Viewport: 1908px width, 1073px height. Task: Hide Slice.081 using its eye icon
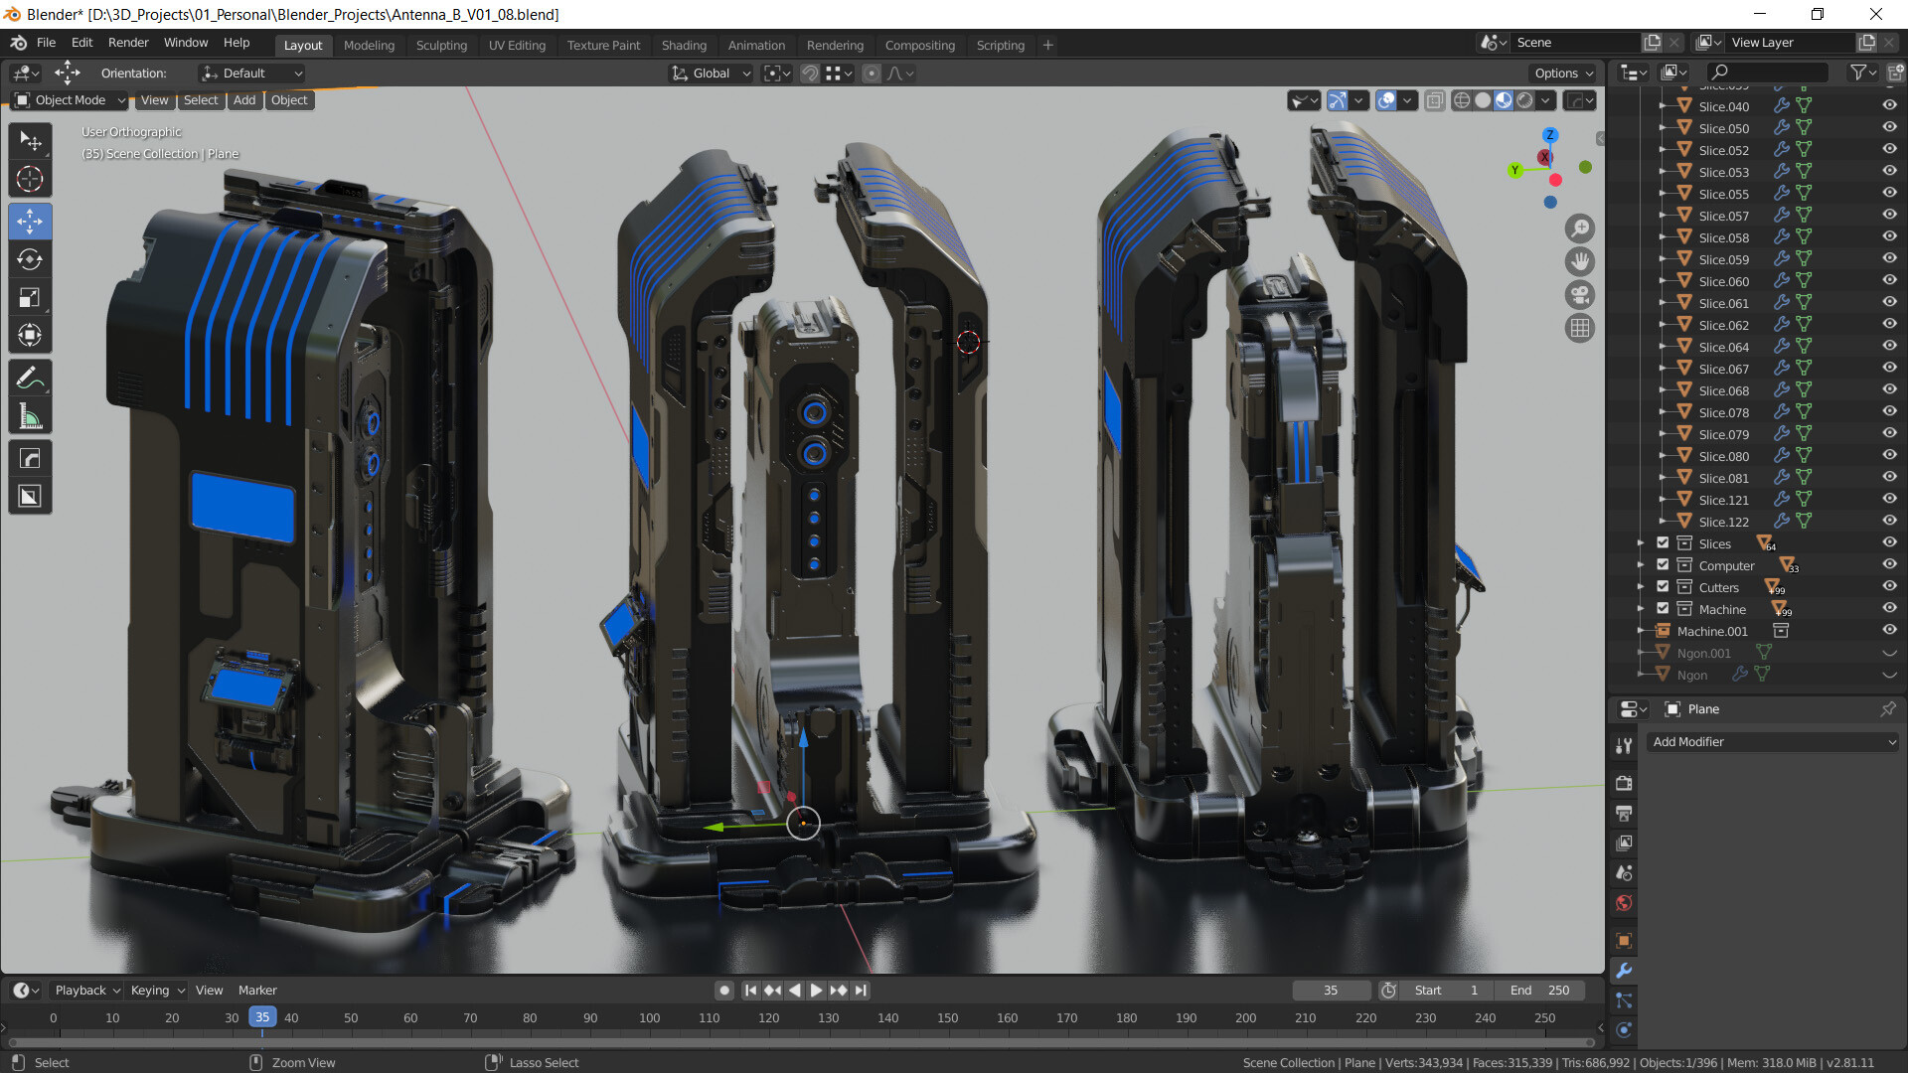[x=1889, y=477]
